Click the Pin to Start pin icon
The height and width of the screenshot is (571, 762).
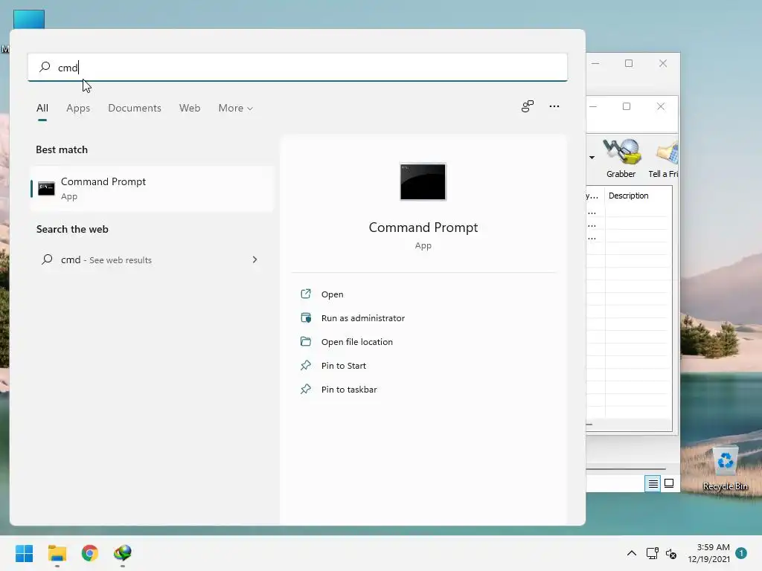[306, 365]
